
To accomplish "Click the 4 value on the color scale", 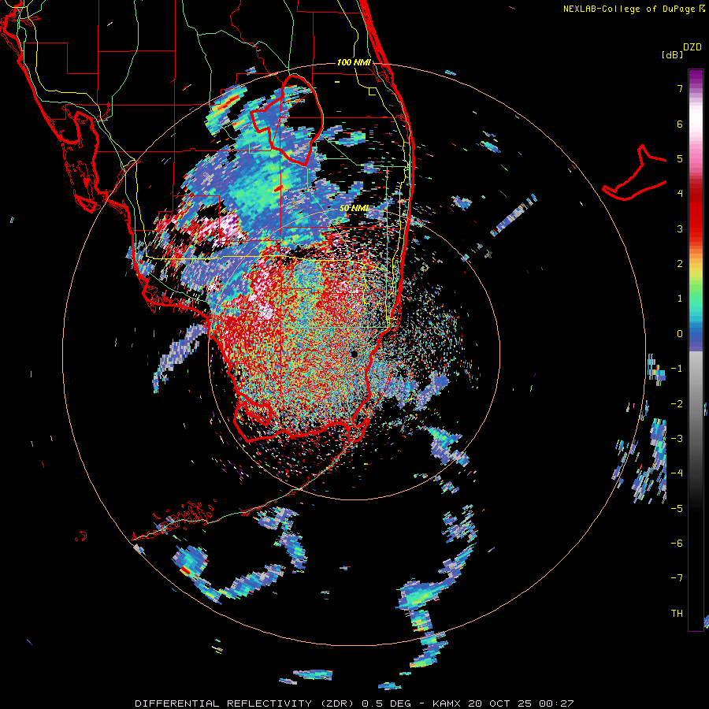I will (x=680, y=194).
